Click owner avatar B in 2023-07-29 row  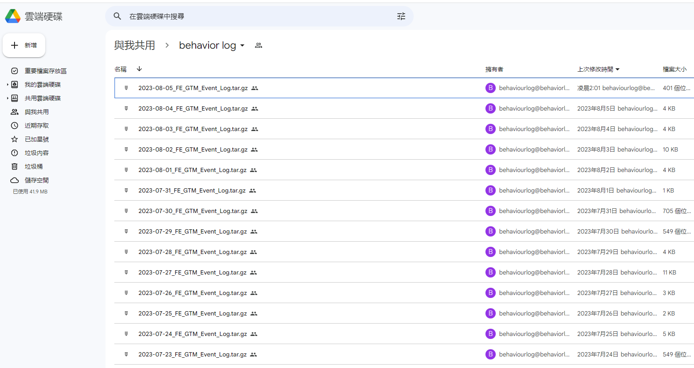tap(490, 231)
